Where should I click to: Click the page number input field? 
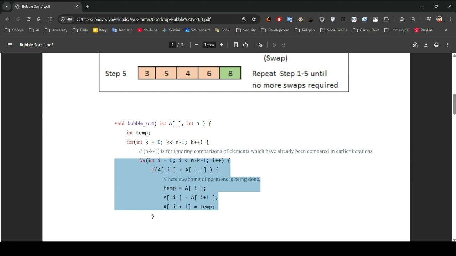(x=172, y=45)
